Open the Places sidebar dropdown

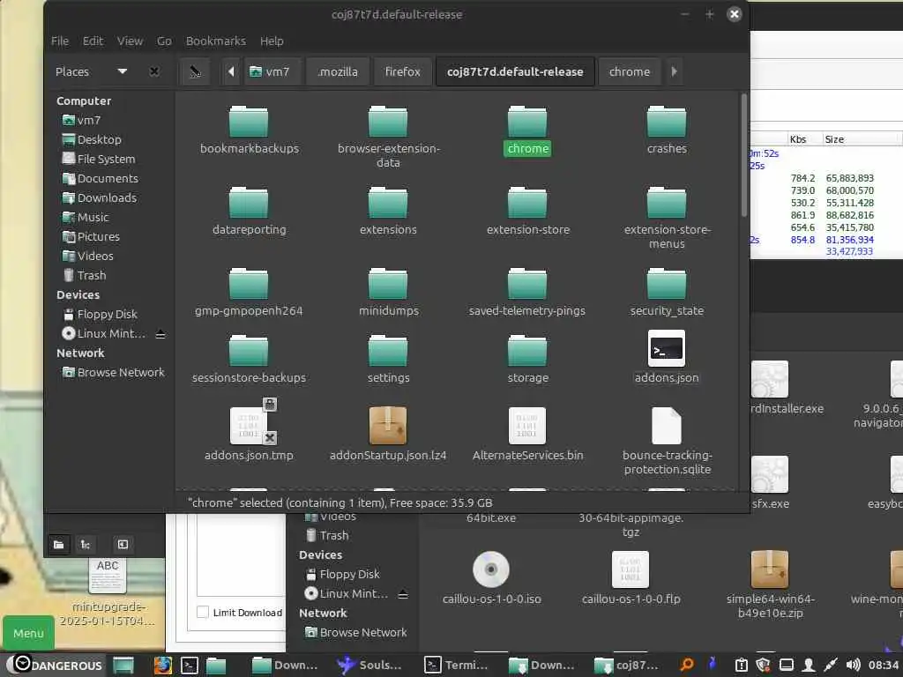122,71
